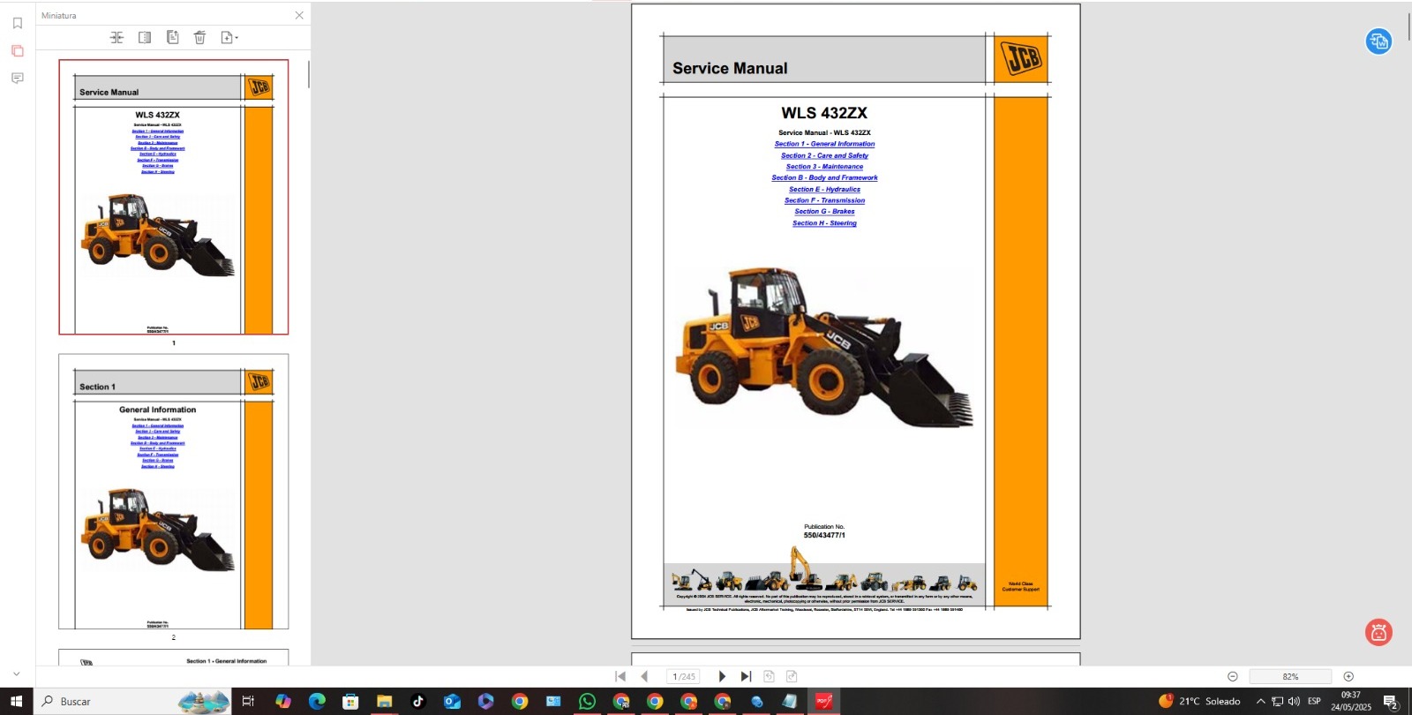1412x715 pixels.
Task: Expand the sidebar bottom chevron
Action: (17, 674)
